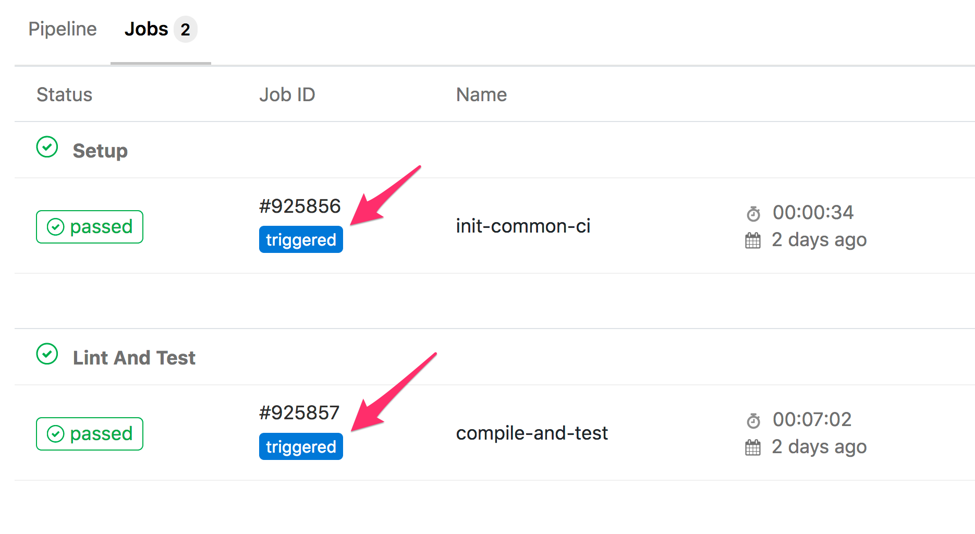The width and height of the screenshot is (975, 534).
Task: Click the stopwatch icon next to 00:00:34
Action: pyautogui.click(x=753, y=212)
